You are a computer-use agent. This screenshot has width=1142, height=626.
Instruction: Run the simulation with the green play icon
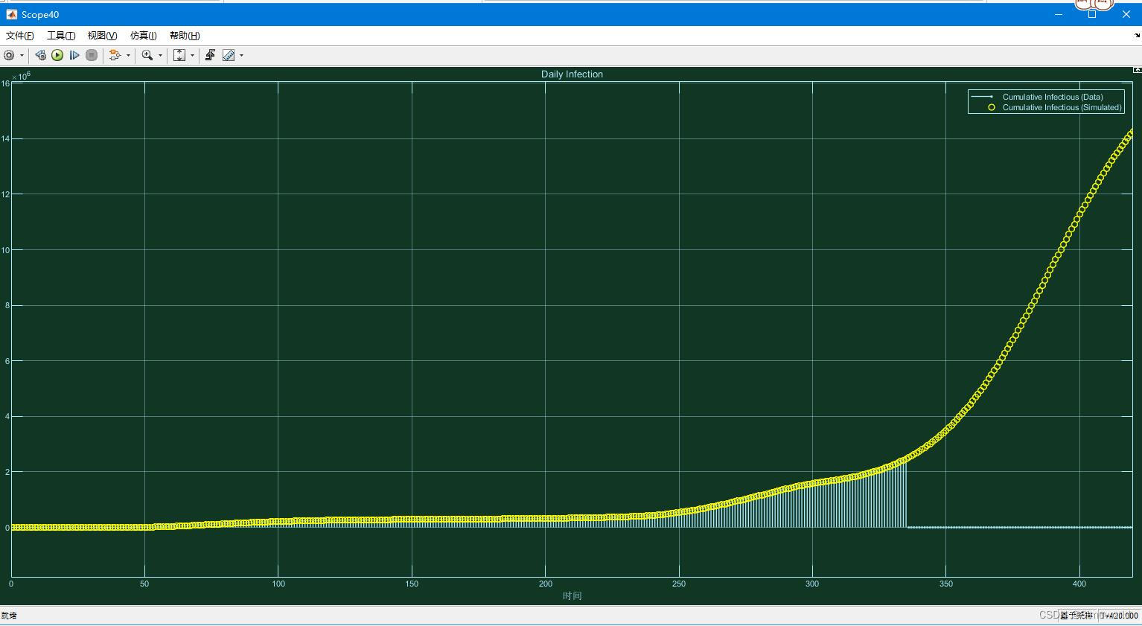pyautogui.click(x=57, y=55)
